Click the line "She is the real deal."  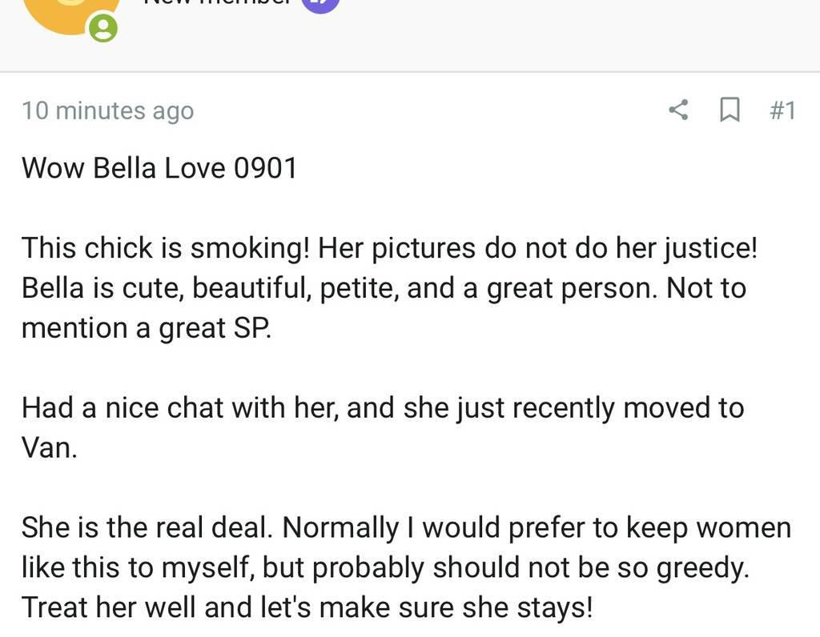(406, 527)
